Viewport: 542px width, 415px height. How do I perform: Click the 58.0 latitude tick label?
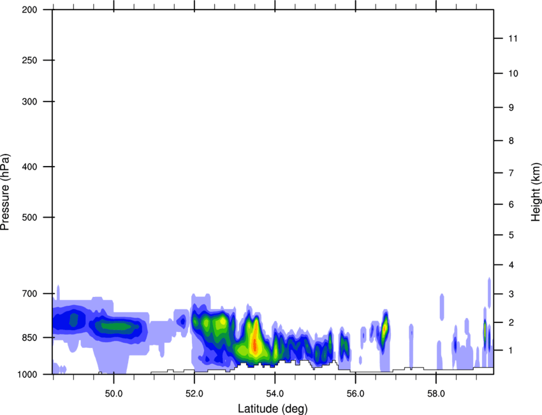point(436,394)
